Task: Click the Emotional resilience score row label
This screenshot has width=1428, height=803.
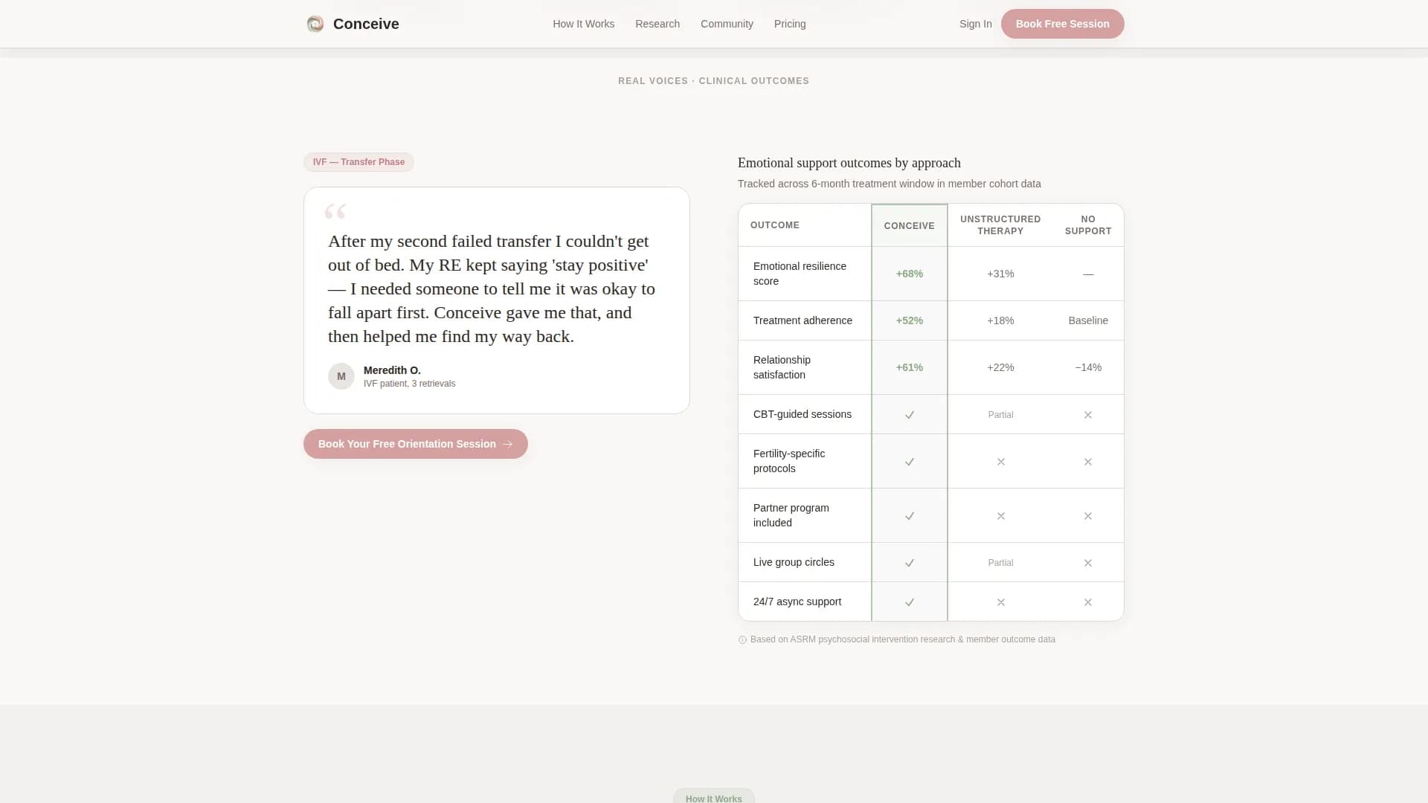Action: (x=800, y=274)
